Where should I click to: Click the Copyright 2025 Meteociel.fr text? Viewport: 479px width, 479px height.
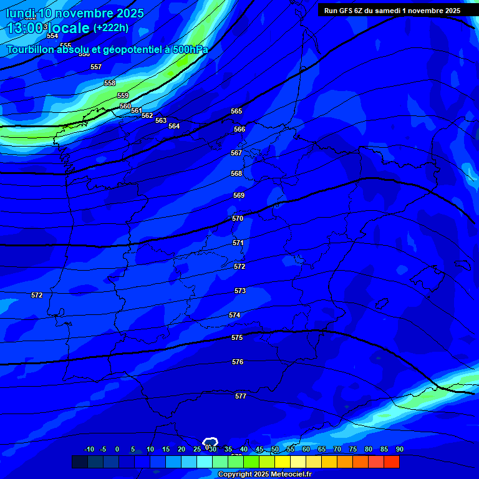264,474
